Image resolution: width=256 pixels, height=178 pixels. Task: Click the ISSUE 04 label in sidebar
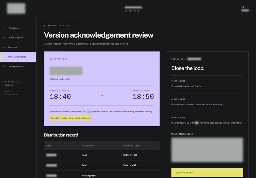[8, 92]
